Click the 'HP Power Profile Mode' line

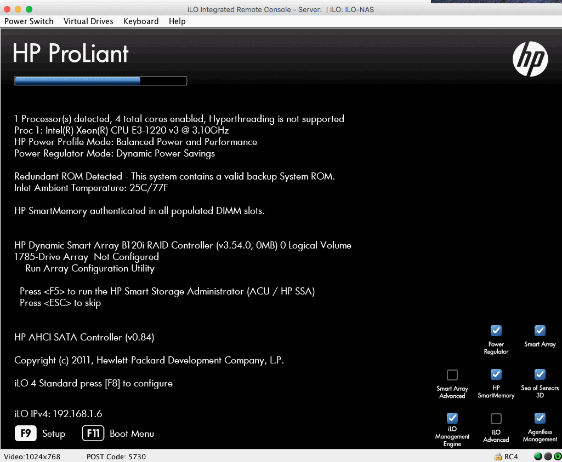(x=136, y=142)
